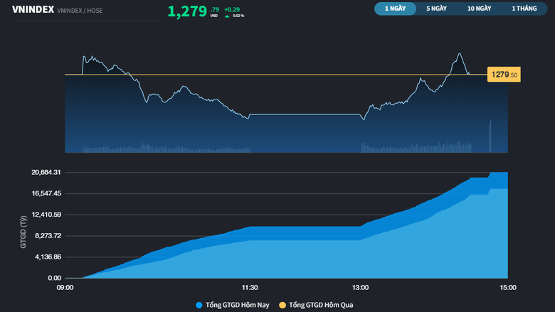Click the VNINDEX title
Image resolution: width=555 pixels, height=312 pixels.
[33, 9]
